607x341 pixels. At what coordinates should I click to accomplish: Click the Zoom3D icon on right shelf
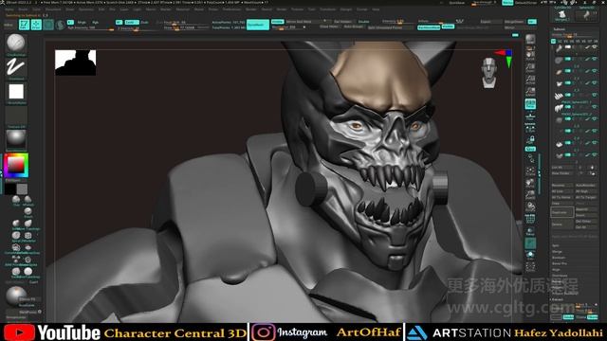point(530,194)
